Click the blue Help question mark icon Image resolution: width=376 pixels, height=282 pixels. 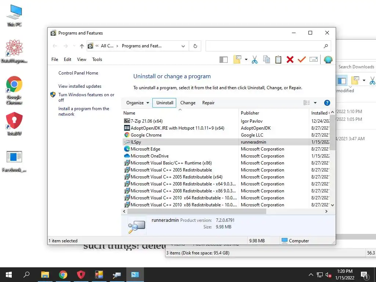(327, 103)
